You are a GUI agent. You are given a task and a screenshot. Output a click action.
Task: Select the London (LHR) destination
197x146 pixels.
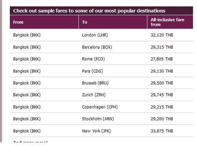coord(95,35)
